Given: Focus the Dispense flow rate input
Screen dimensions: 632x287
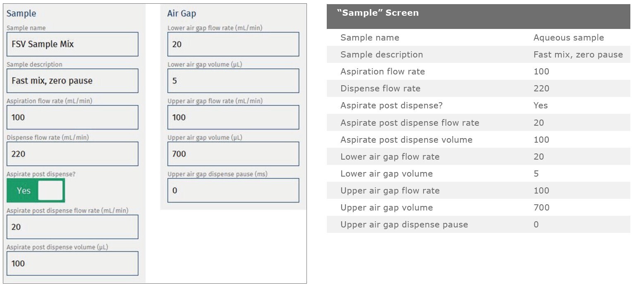Looking at the screenshot, I should coord(72,154).
